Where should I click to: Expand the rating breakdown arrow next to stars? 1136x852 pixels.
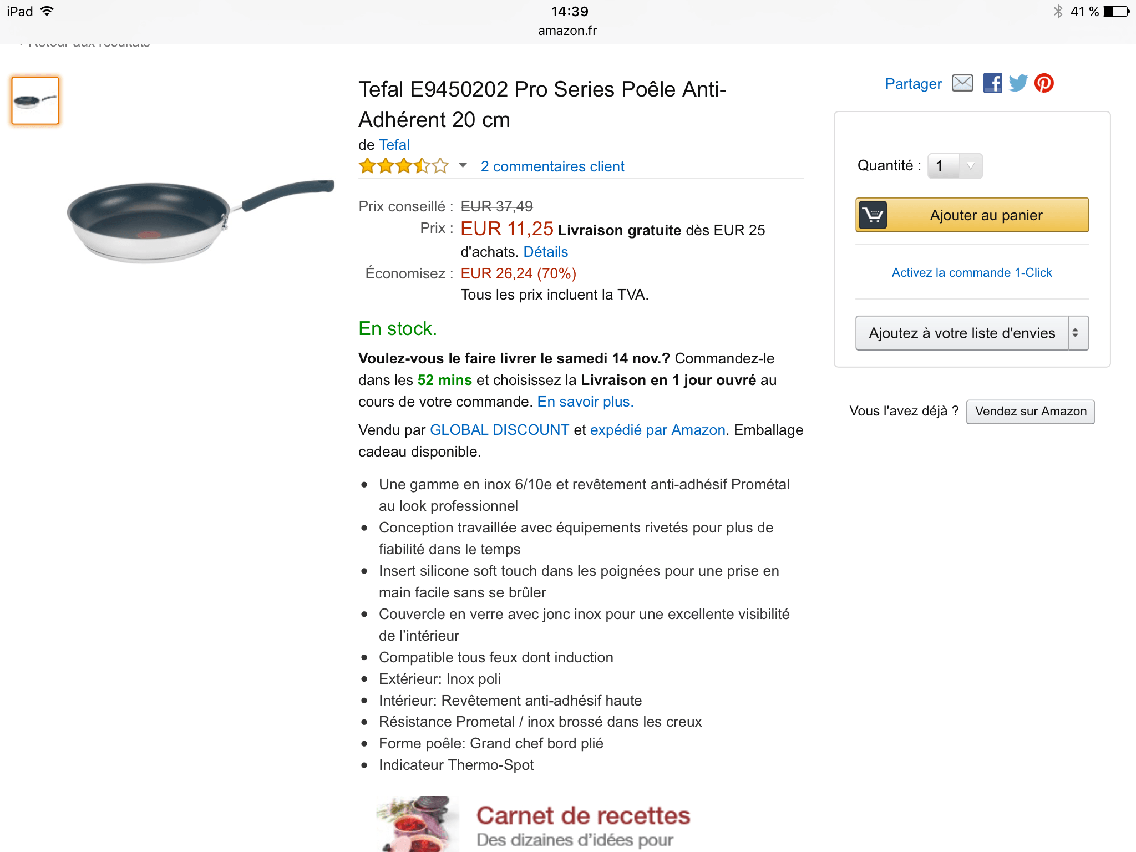click(463, 165)
